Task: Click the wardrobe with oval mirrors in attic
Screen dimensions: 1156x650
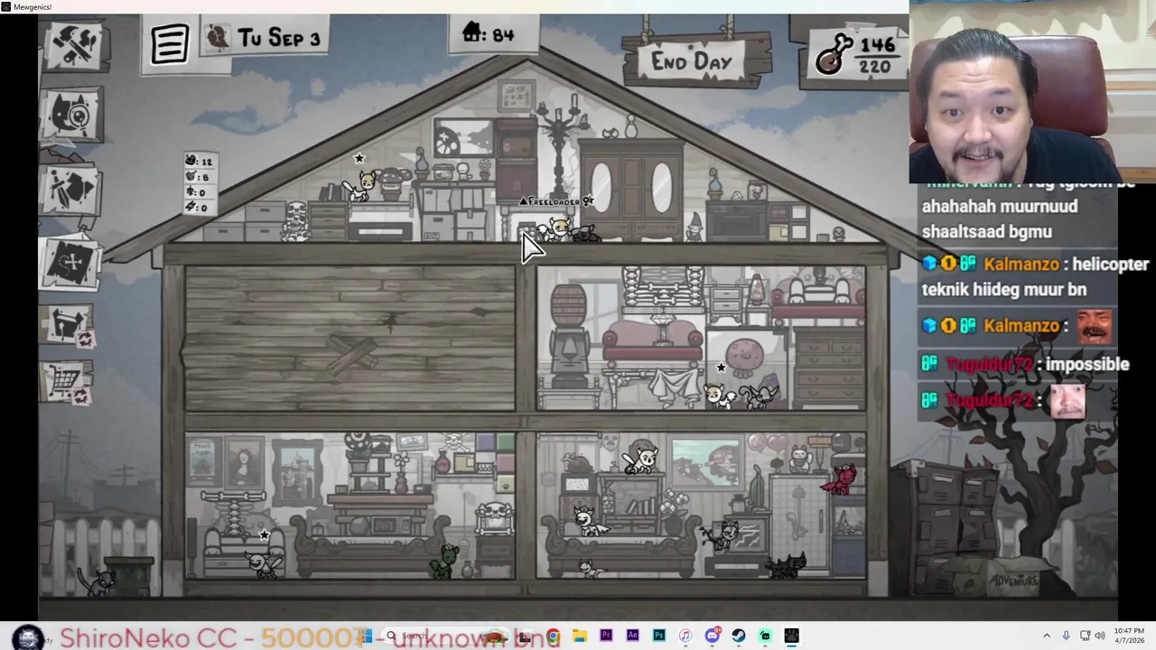Action: point(632,188)
